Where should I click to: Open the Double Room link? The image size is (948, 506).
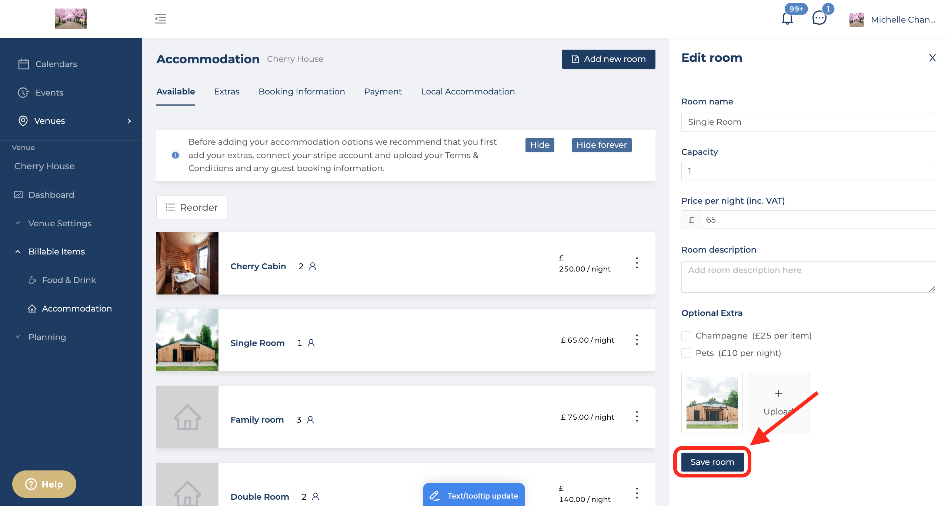260,497
